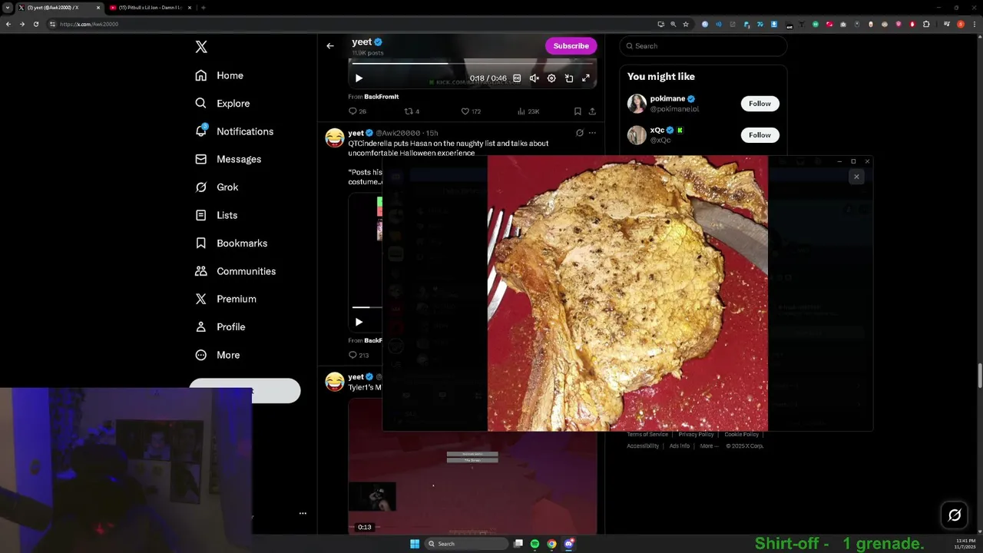Open Notifications in the sidebar
Viewport: 983px width, 553px height.
pyautogui.click(x=234, y=131)
